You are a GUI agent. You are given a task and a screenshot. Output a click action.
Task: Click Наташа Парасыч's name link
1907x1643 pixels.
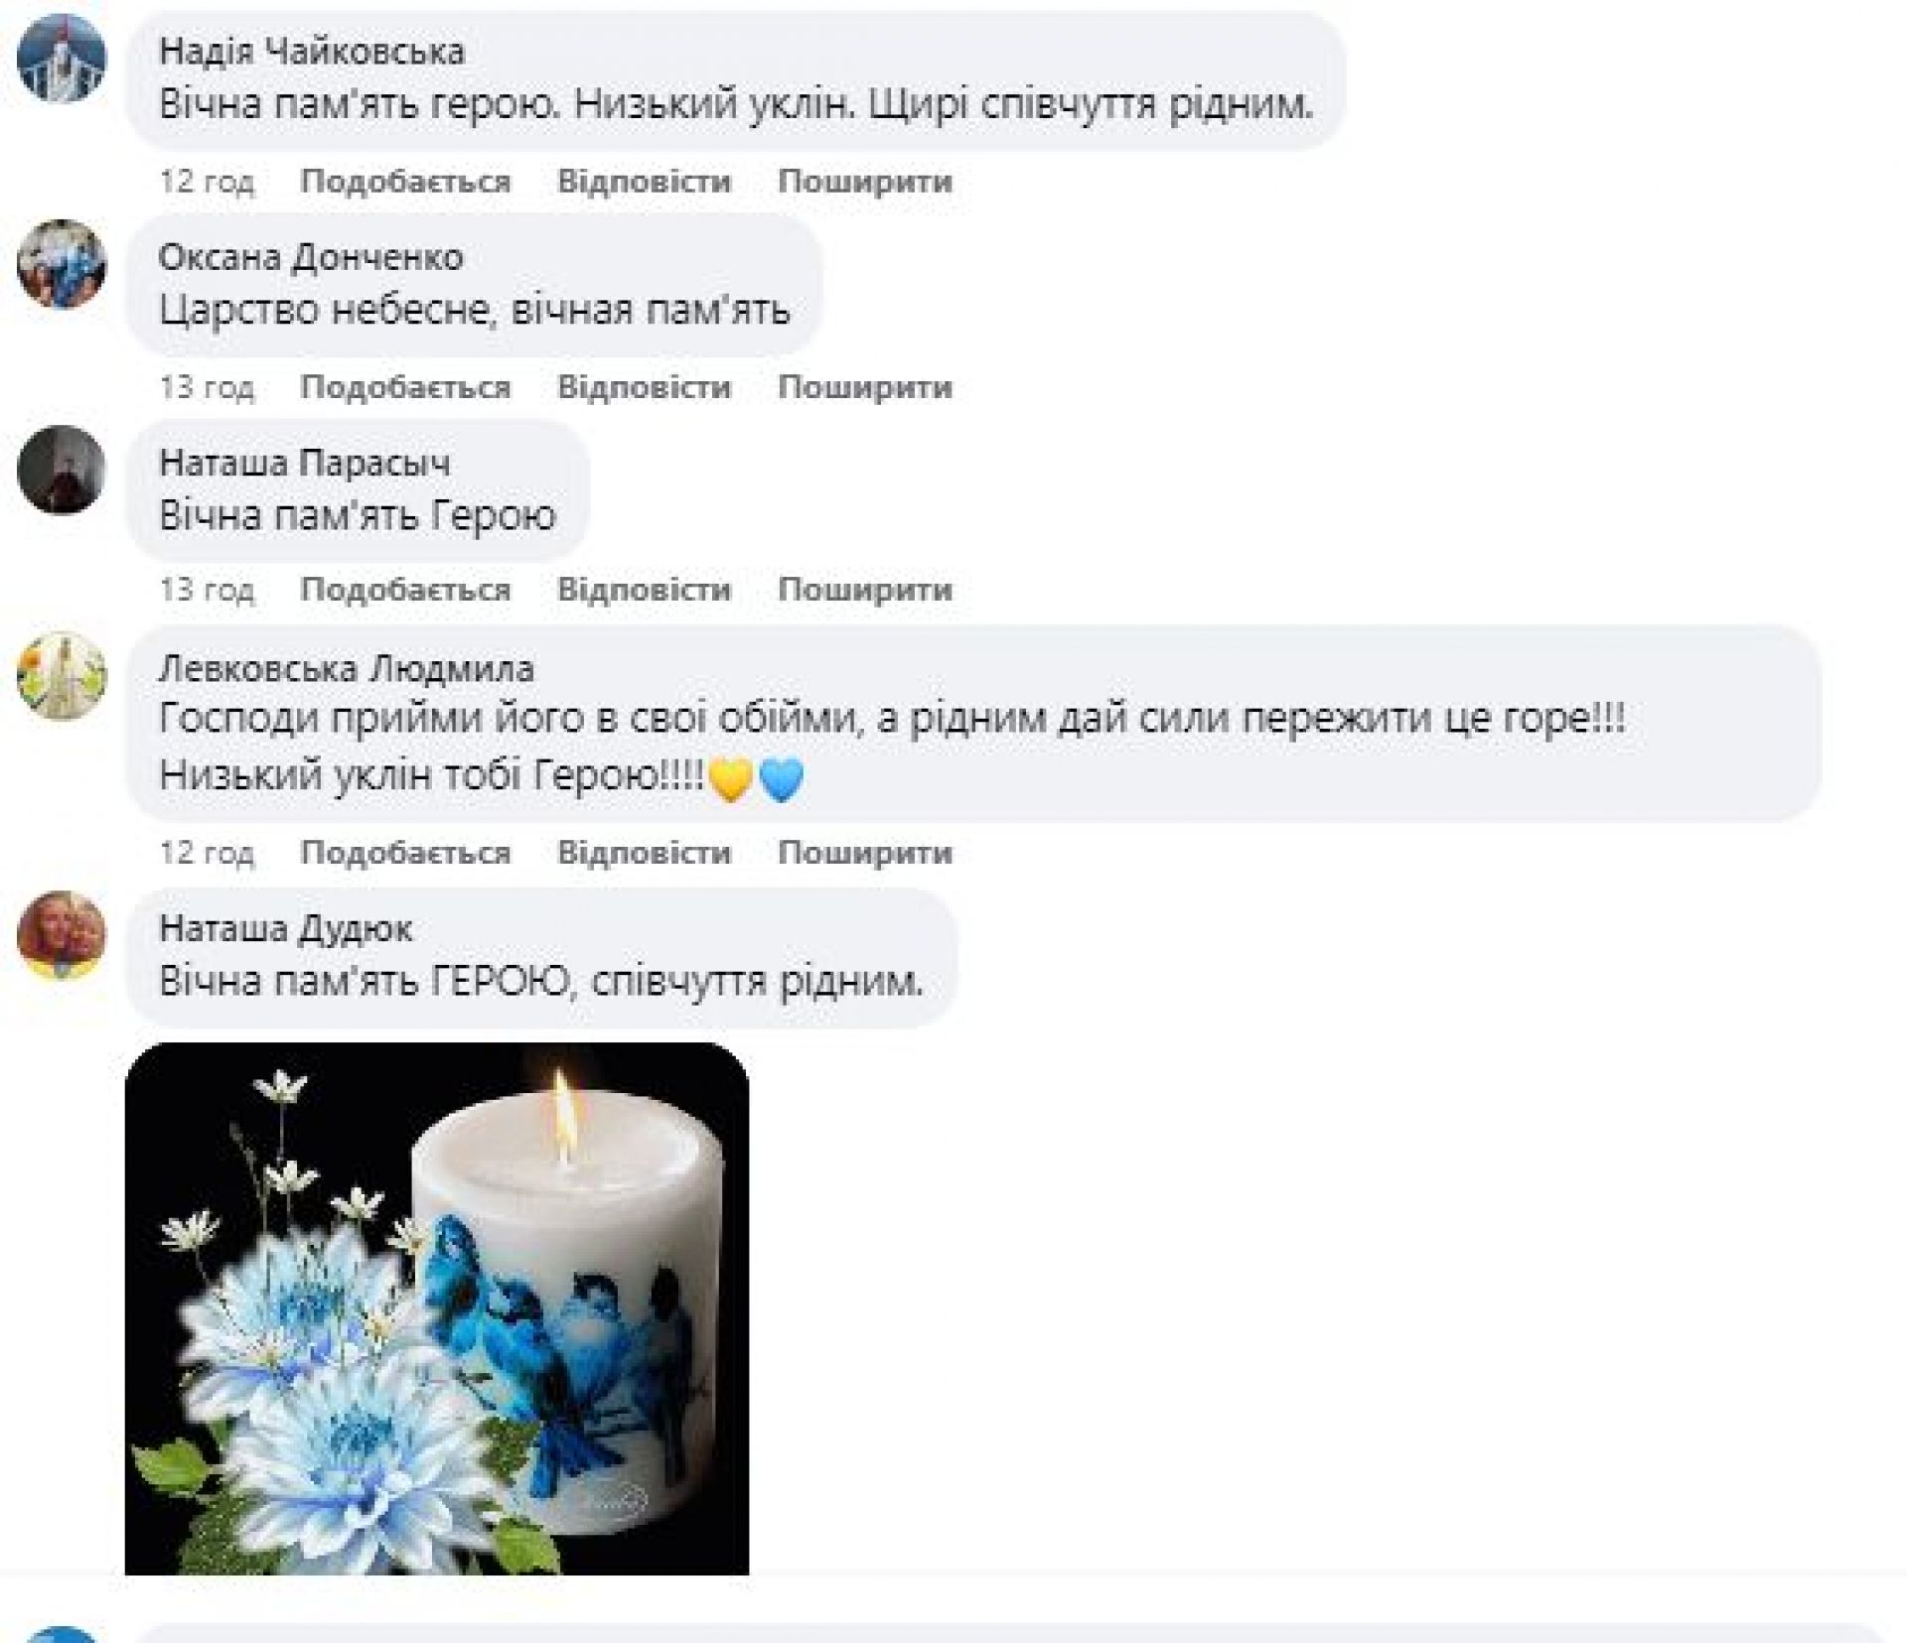click(x=305, y=464)
